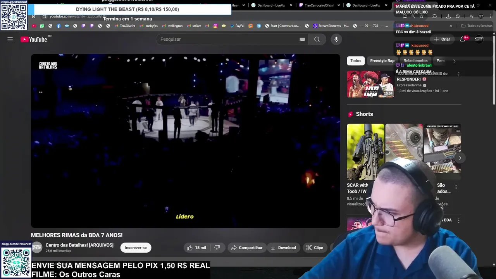This screenshot has width=496, height=279.
Task: Open the WhatsApp bookmark icon
Action: tap(42, 26)
